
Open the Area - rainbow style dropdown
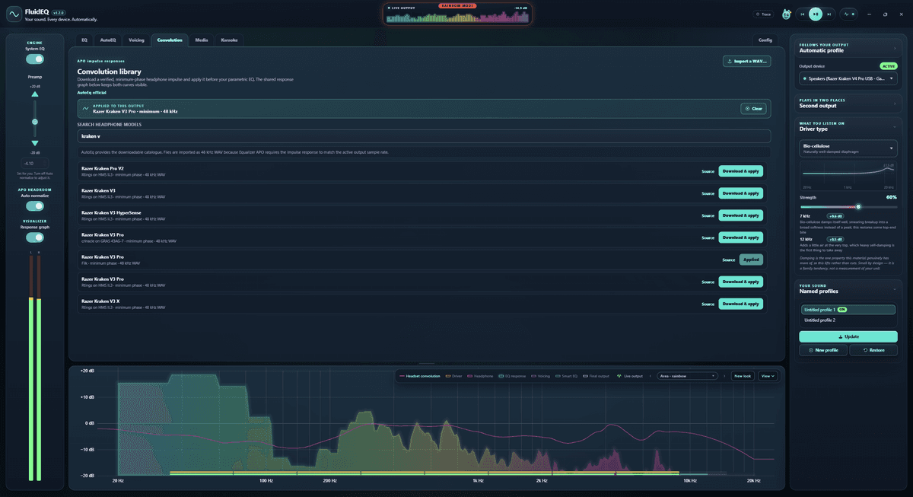688,376
